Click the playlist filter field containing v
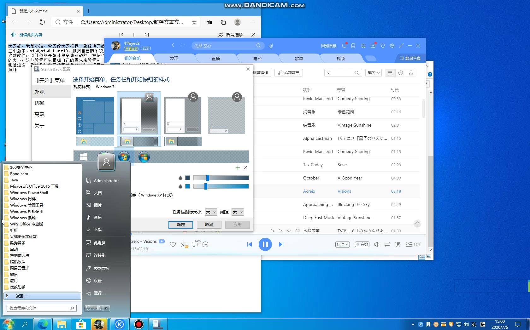 (343, 73)
